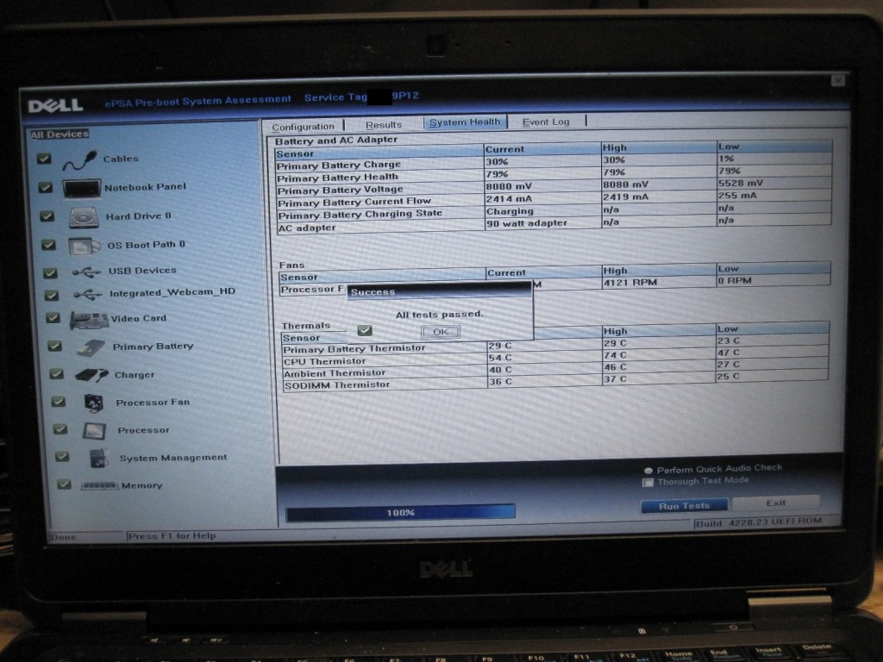883x662 pixels.
Task: Click the Processor Fan icon
Action: (x=94, y=403)
